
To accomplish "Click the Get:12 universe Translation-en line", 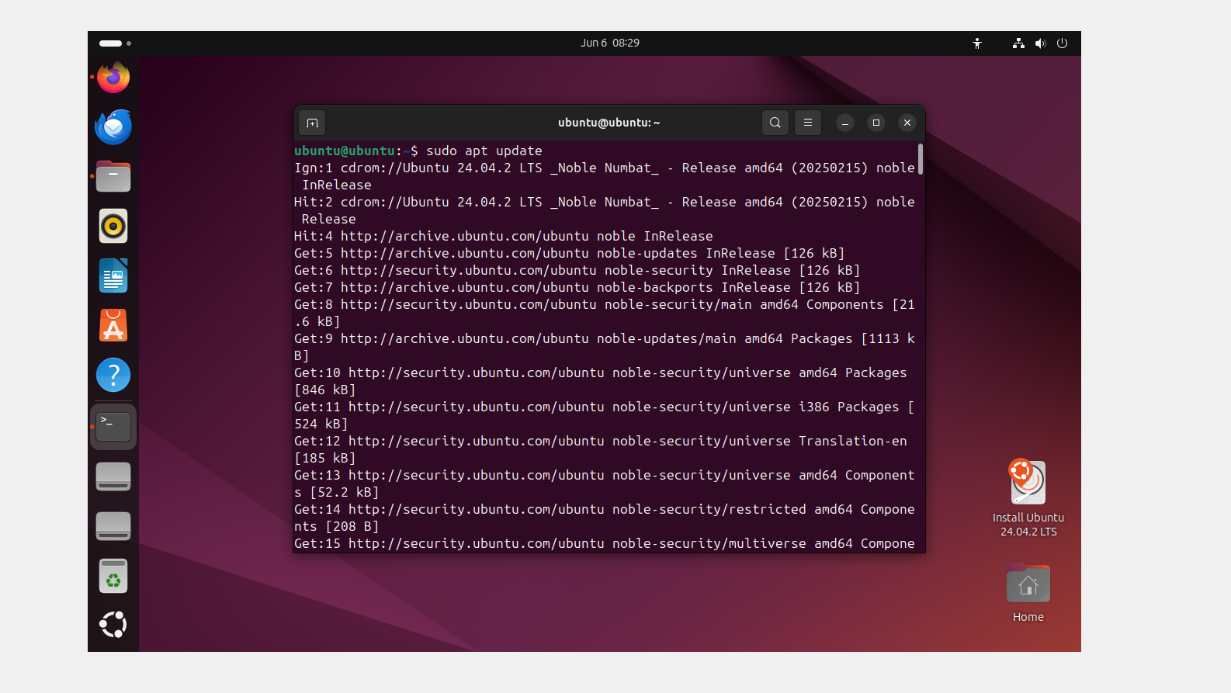I will pyautogui.click(x=601, y=449).
